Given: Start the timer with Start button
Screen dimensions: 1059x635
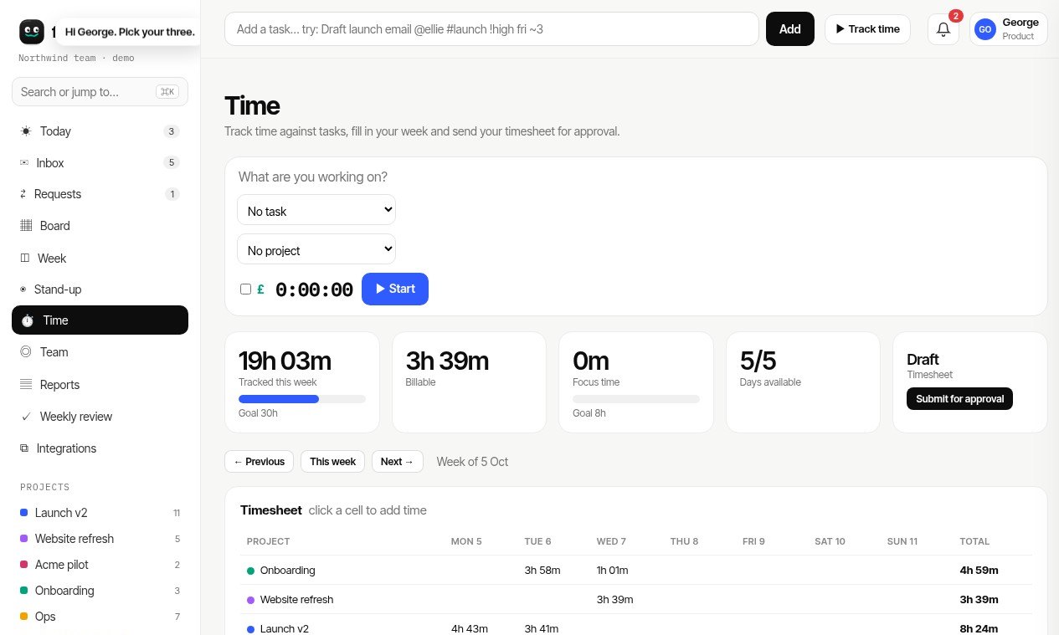Looking at the screenshot, I should [395, 289].
